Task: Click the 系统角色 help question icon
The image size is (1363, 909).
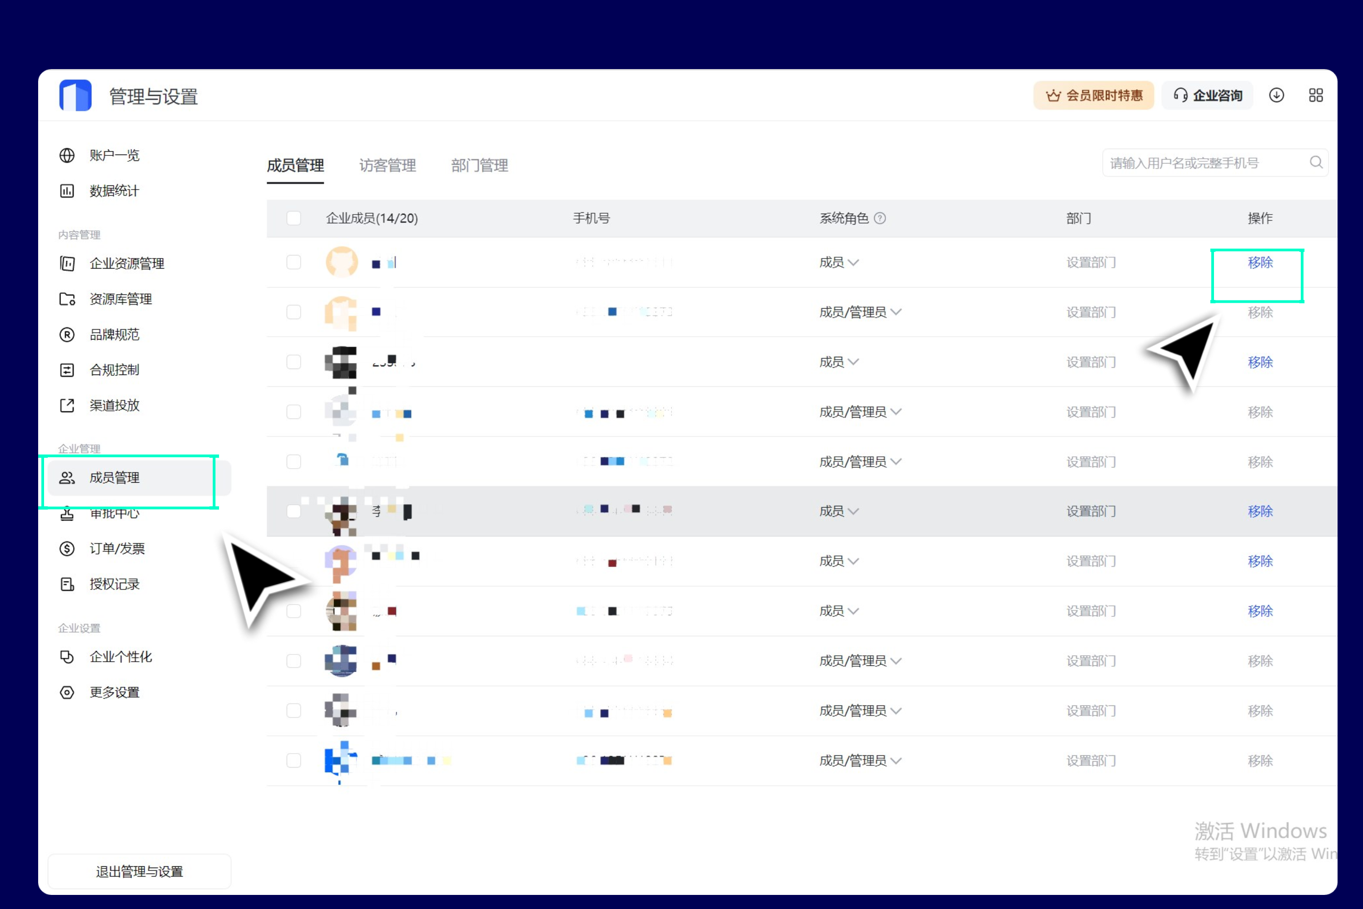Action: tap(880, 218)
